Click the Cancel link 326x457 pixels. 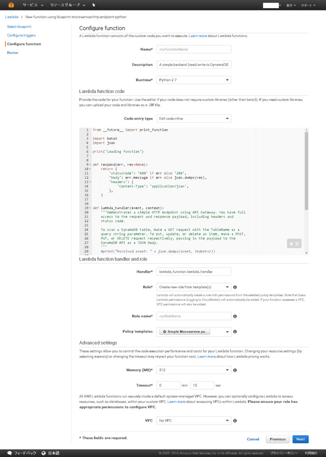click(x=253, y=439)
